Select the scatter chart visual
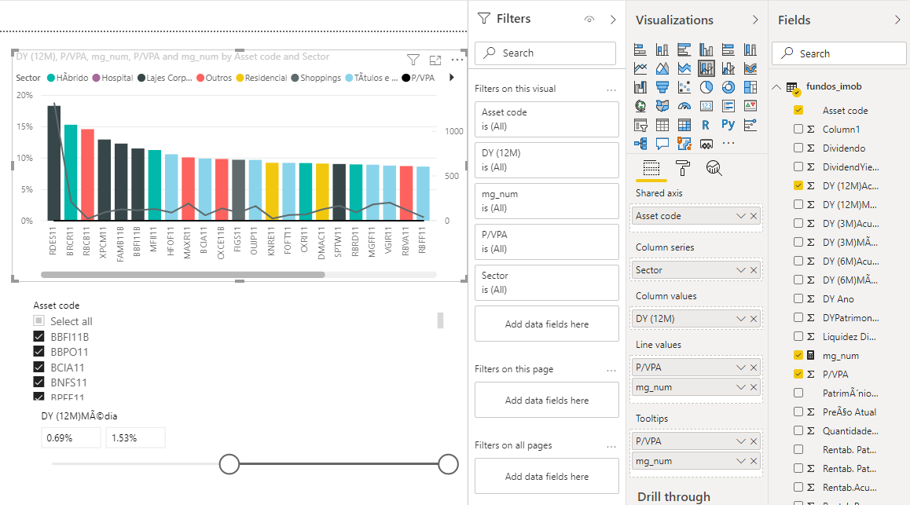Viewport: 910px width, 505px height. pyautogui.click(x=684, y=87)
